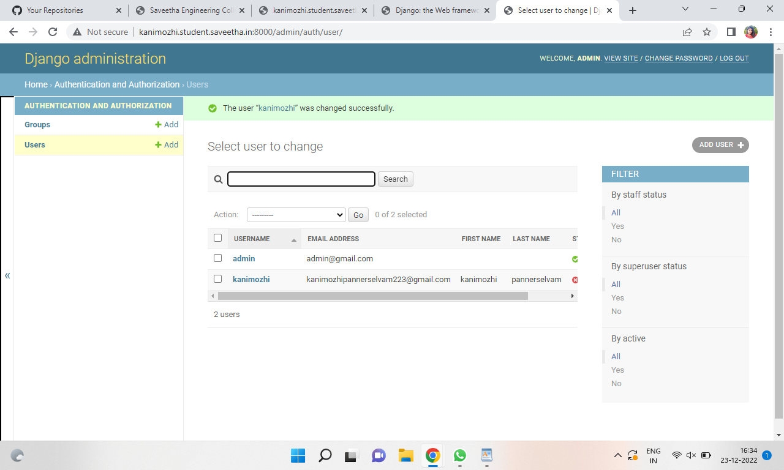Click the Chrome taskbar icon

[433, 455]
